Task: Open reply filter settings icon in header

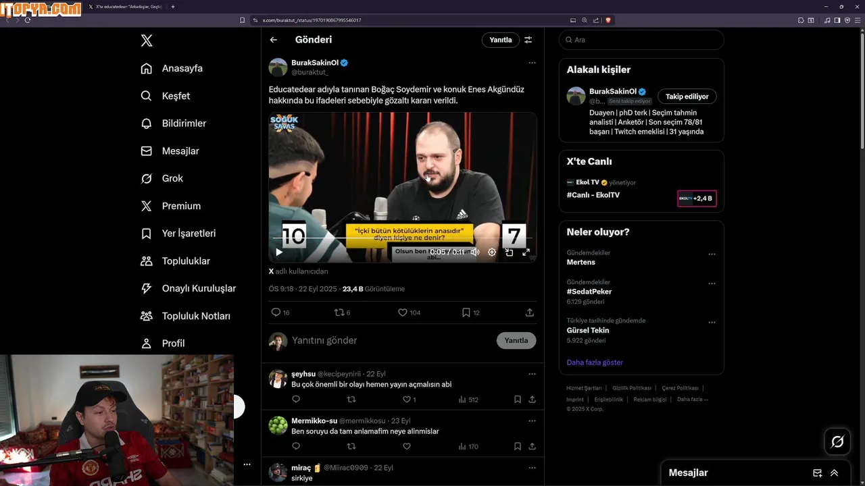Action: tap(528, 40)
